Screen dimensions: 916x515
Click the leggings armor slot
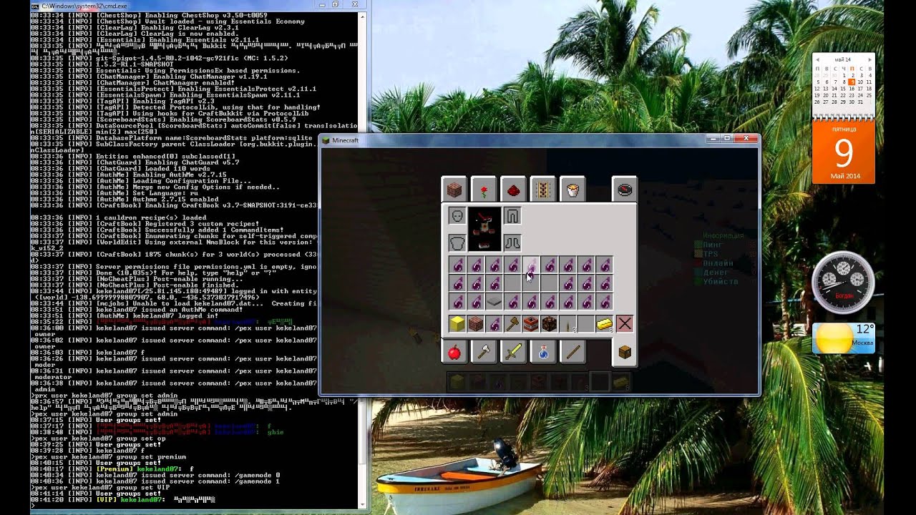pyautogui.click(x=512, y=215)
